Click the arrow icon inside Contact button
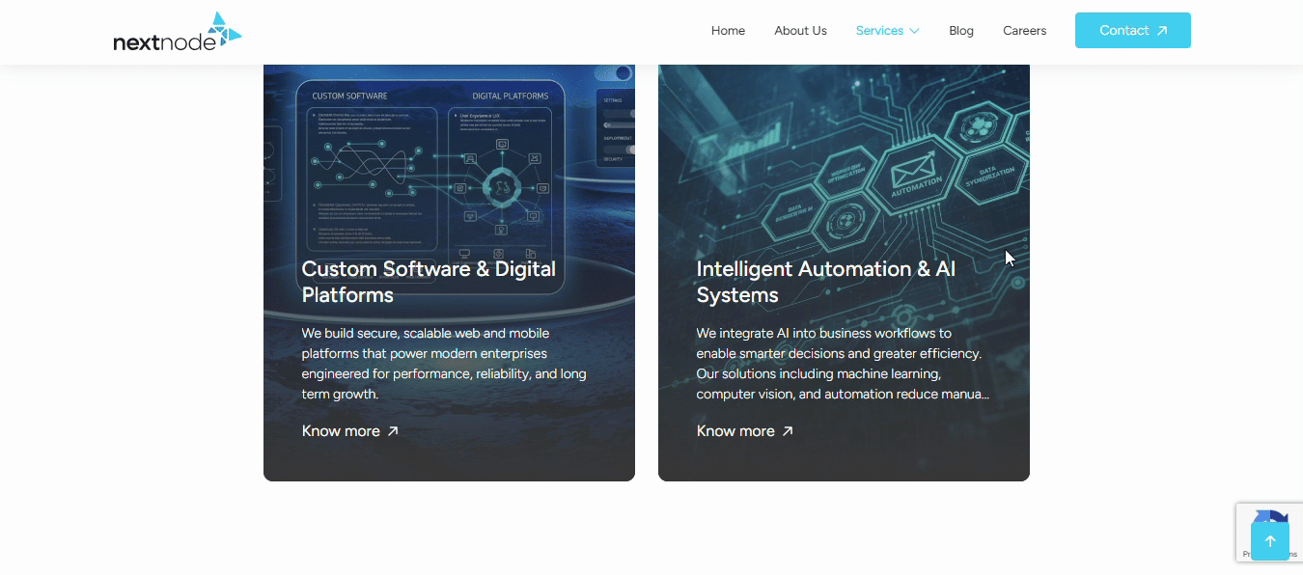The width and height of the screenshot is (1303, 575). click(x=1162, y=31)
